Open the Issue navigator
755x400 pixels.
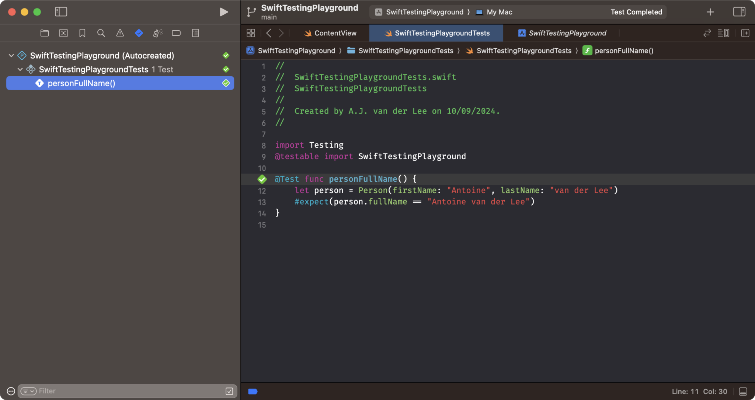(120, 33)
